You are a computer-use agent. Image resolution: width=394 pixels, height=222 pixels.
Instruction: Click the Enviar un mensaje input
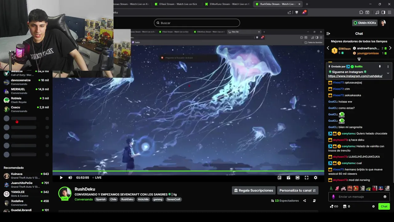coord(359,197)
